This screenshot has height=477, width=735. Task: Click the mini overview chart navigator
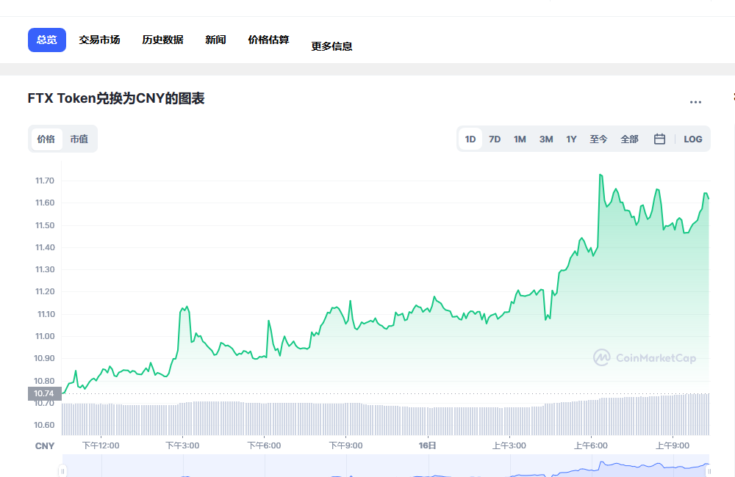386,466
